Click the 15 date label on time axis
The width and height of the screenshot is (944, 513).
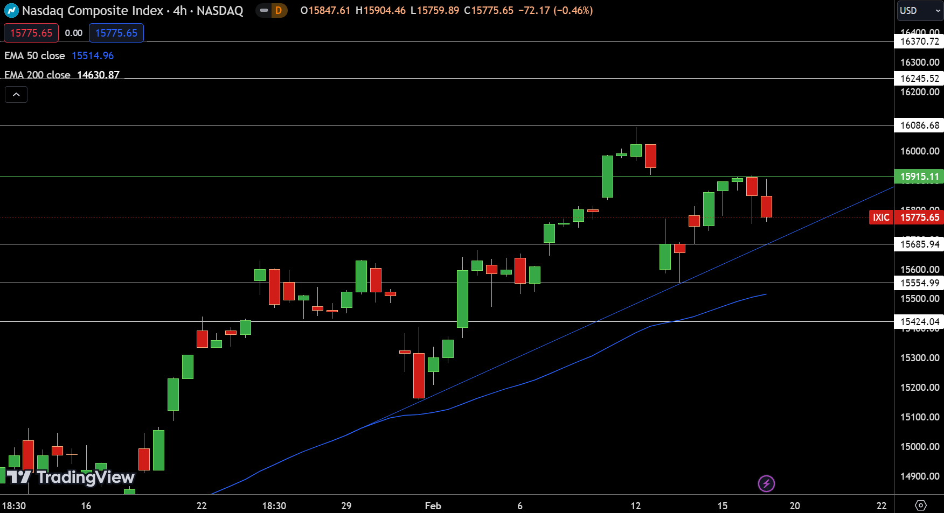coord(723,505)
